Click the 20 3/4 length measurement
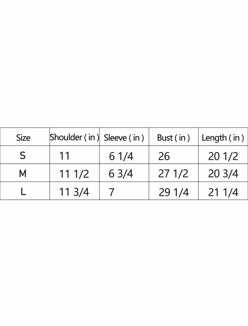The height and width of the screenshot is (326, 248). pos(223,174)
